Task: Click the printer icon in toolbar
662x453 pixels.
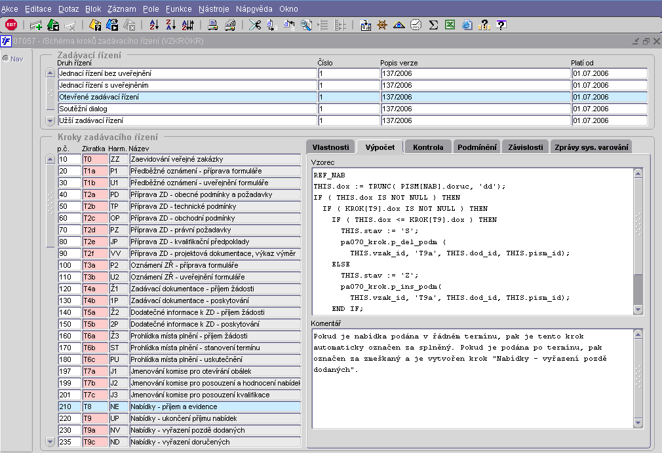Action: (212, 25)
